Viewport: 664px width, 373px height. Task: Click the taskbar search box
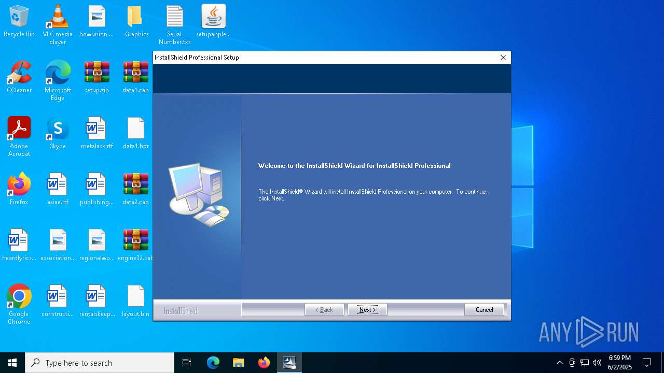click(100, 363)
